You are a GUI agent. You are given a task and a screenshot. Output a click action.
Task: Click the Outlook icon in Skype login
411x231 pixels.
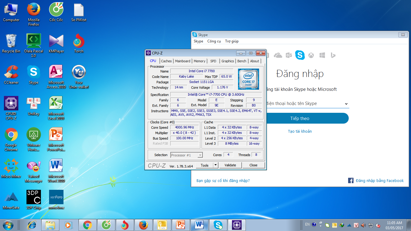coord(289,55)
